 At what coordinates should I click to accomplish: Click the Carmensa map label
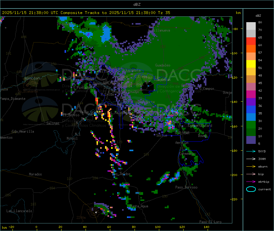coord(186,154)
